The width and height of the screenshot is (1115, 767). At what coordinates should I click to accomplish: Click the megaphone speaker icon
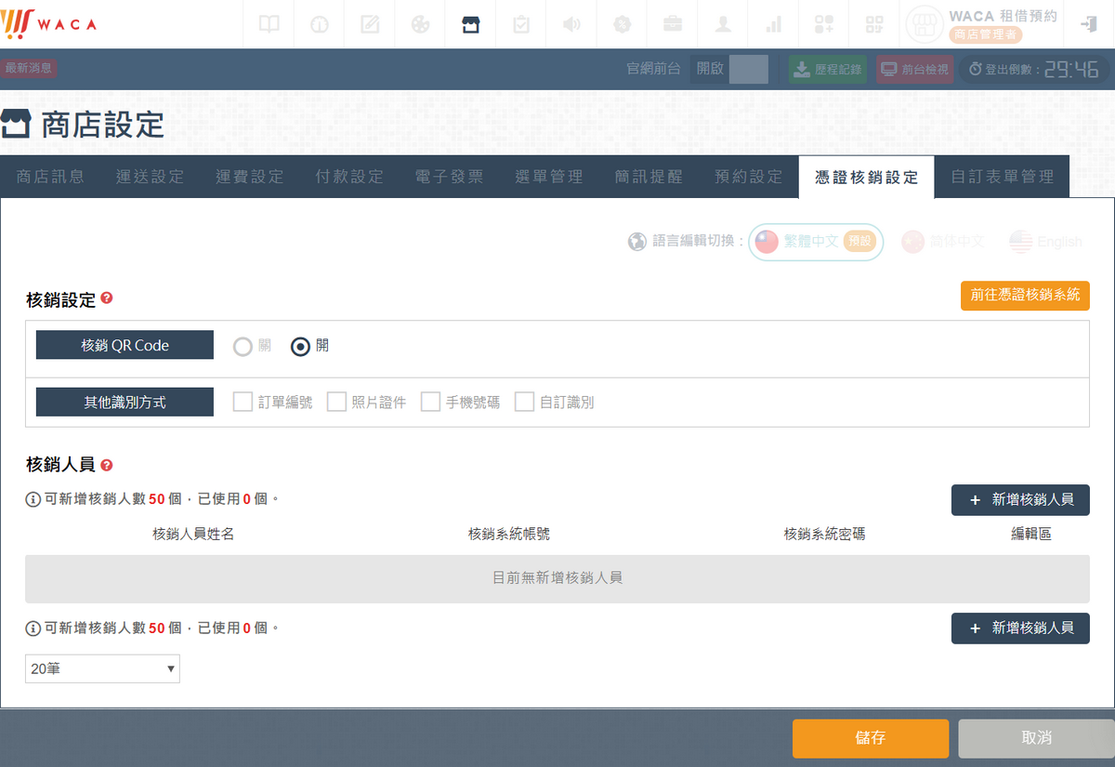pyautogui.click(x=571, y=24)
